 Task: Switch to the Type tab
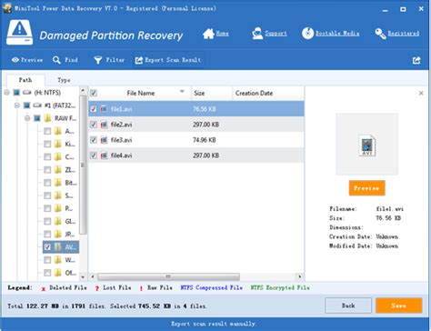[x=64, y=80]
